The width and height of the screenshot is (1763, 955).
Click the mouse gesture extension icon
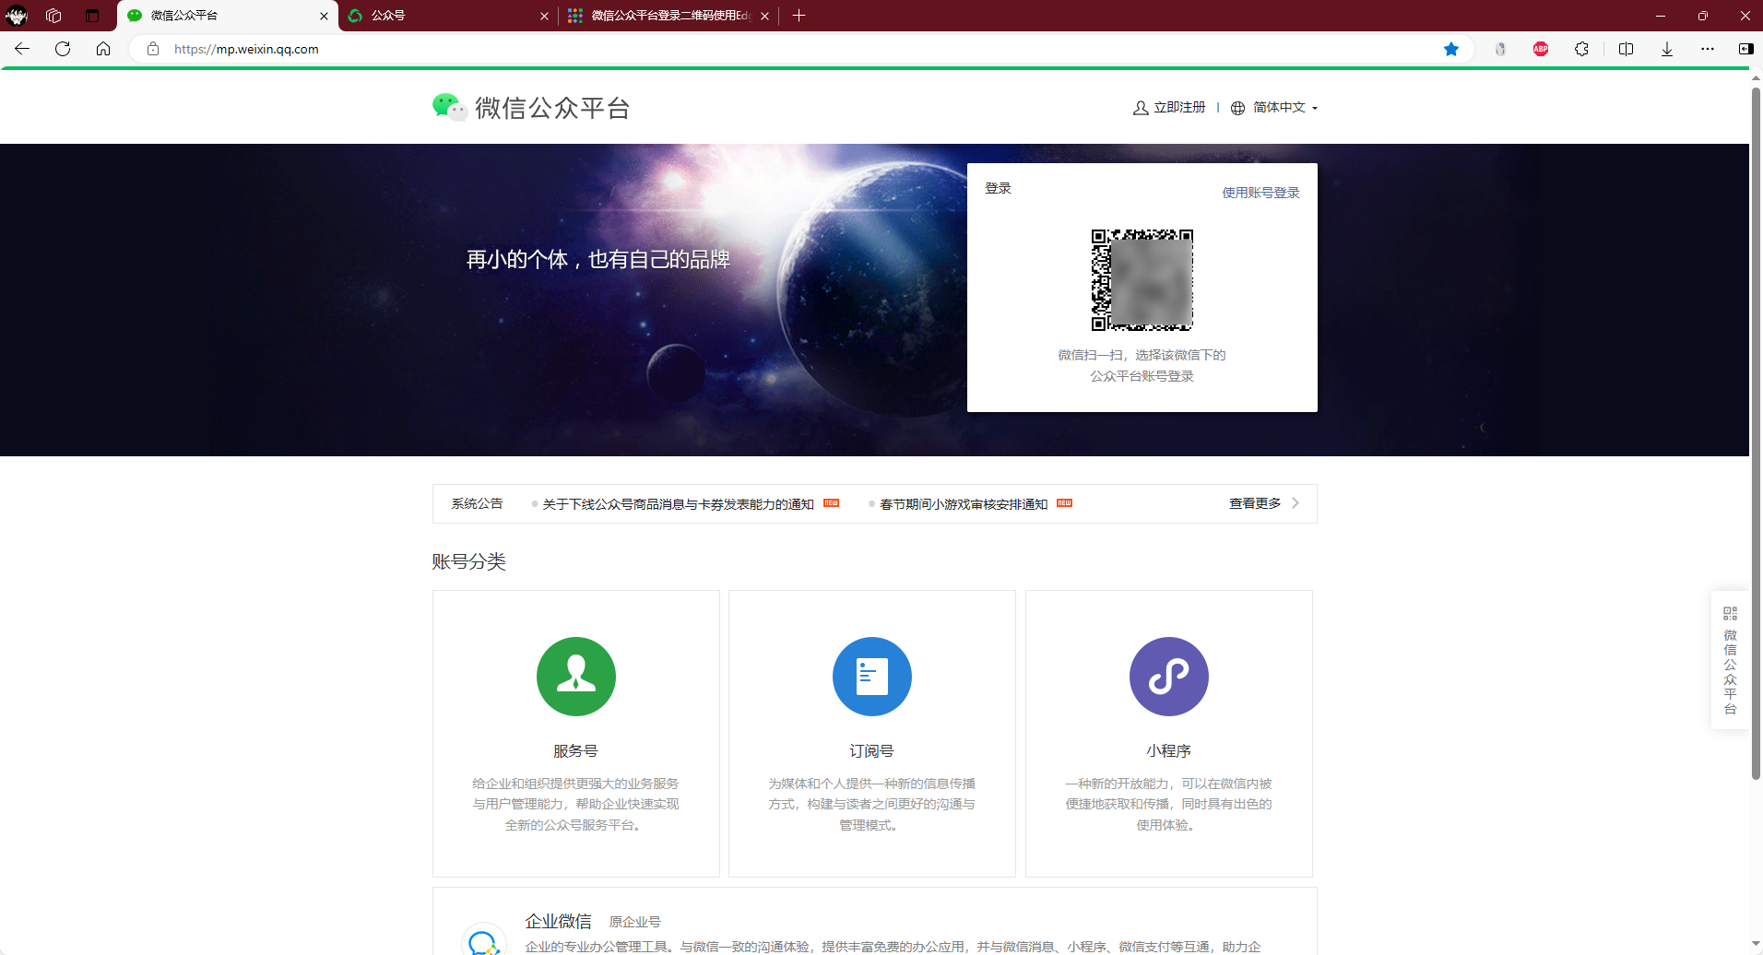[x=1500, y=49]
